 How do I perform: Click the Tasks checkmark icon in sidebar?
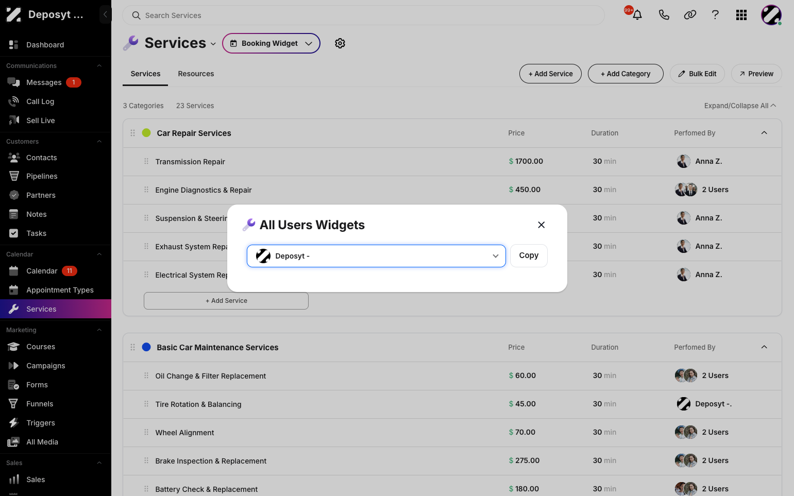tap(14, 233)
